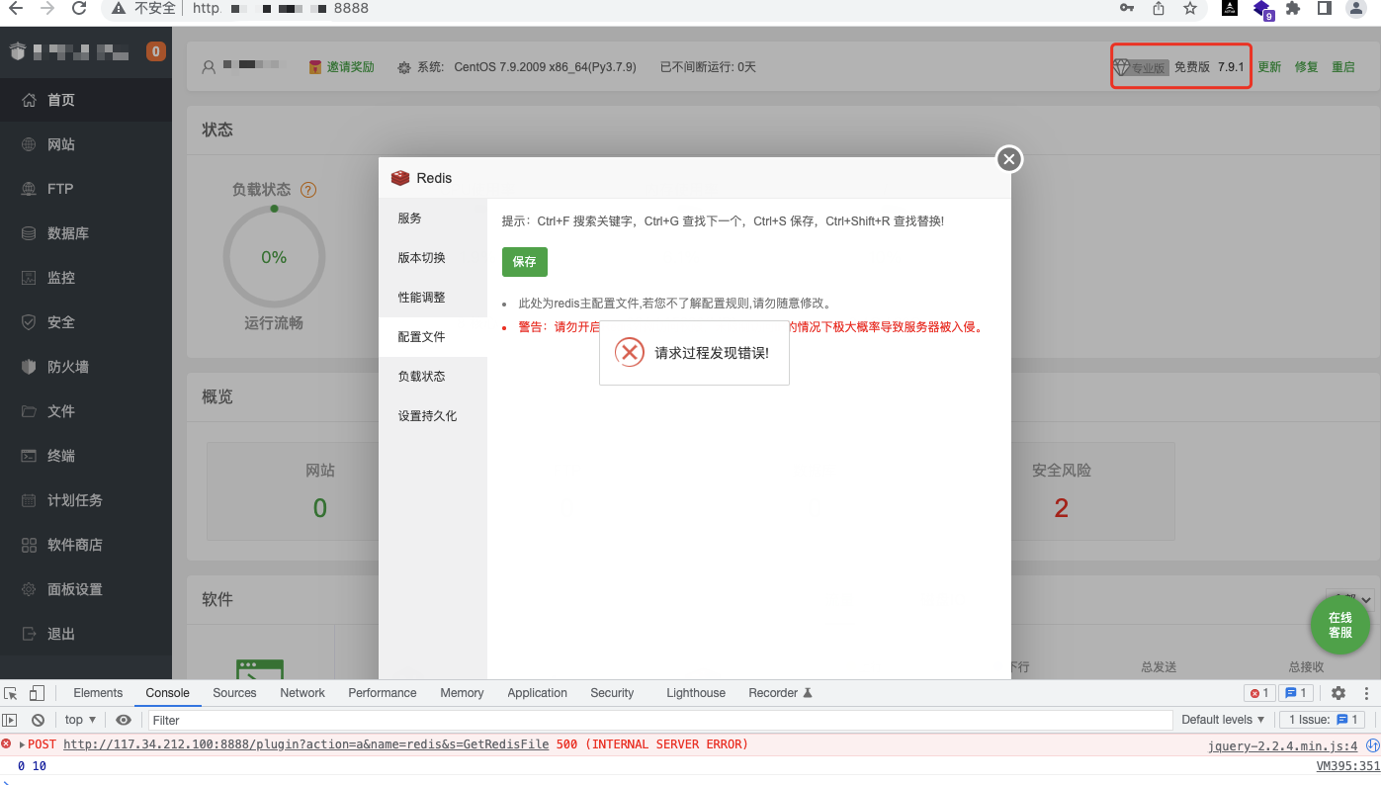Open FTP in the sidebar

pos(86,189)
